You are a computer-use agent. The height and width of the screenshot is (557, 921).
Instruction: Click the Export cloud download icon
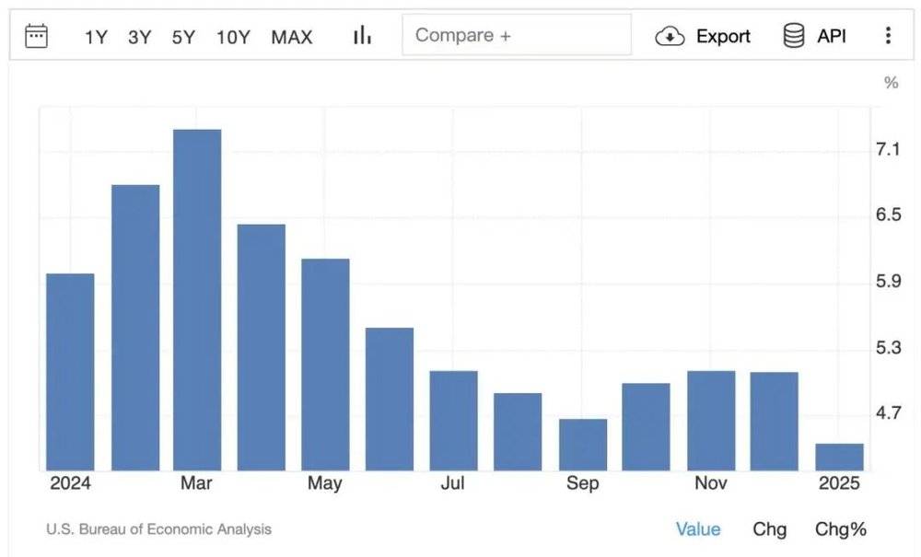coord(670,37)
